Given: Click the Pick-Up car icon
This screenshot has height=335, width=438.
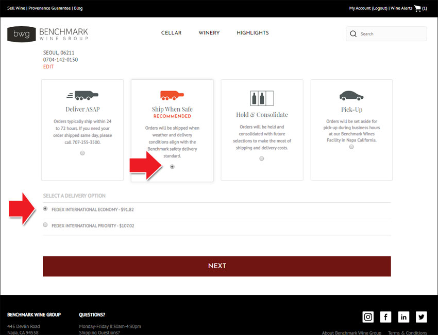Looking at the screenshot, I should pos(351,96).
